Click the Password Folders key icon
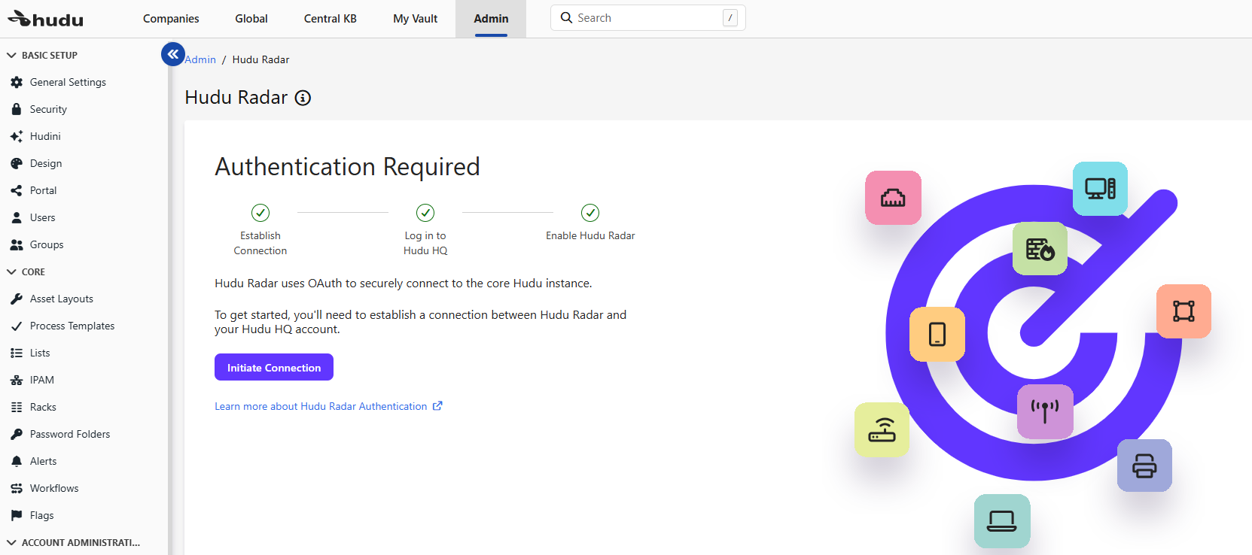Viewport: 1252px width, 555px height. [17, 434]
